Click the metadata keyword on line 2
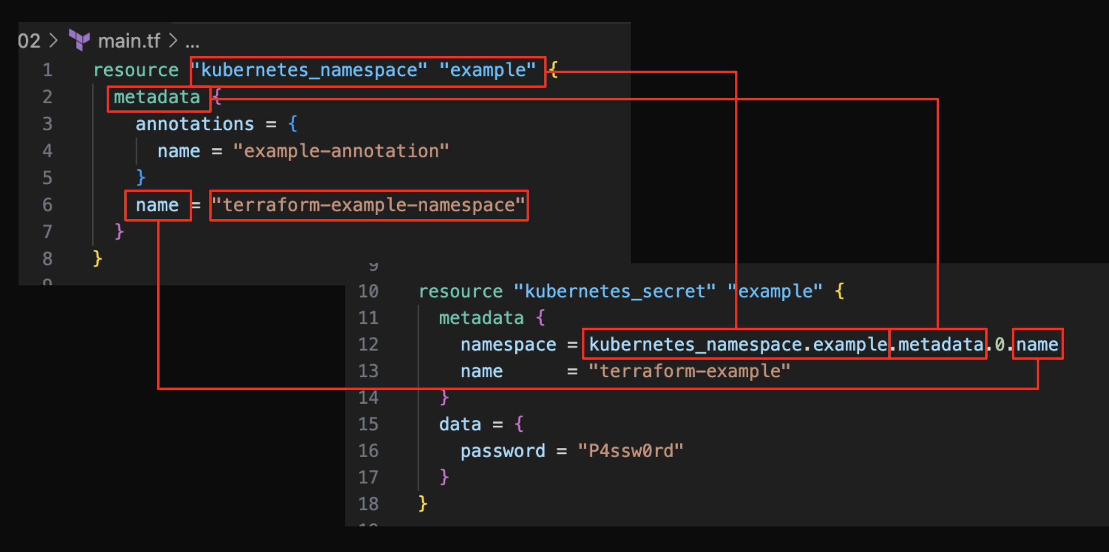Viewport: 1109px width, 552px height. 157,97
